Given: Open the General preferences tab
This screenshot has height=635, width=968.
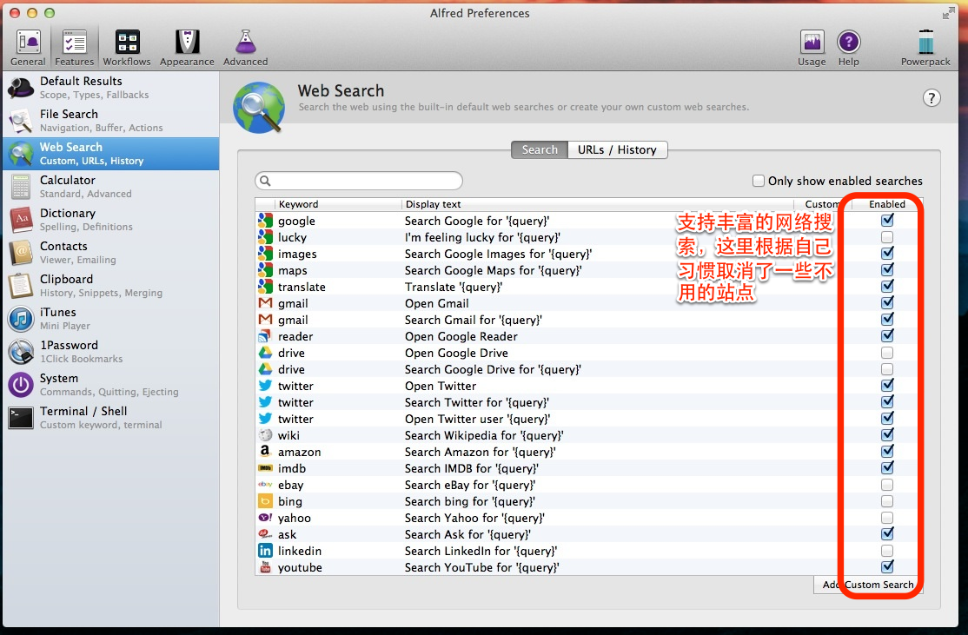Looking at the screenshot, I should 28,48.
